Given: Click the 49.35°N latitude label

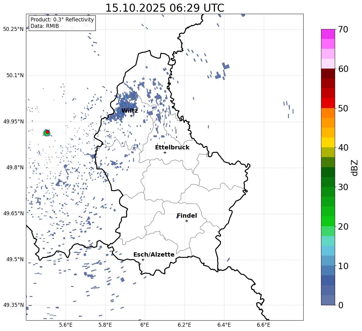Looking at the screenshot, I should [x=13, y=305].
